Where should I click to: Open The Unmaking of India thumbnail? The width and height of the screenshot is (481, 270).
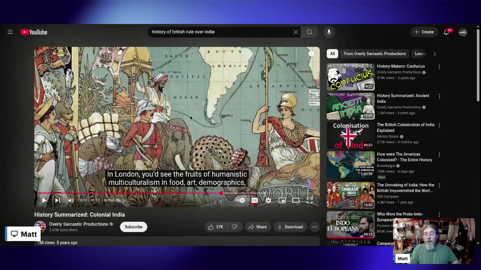[x=351, y=195]
